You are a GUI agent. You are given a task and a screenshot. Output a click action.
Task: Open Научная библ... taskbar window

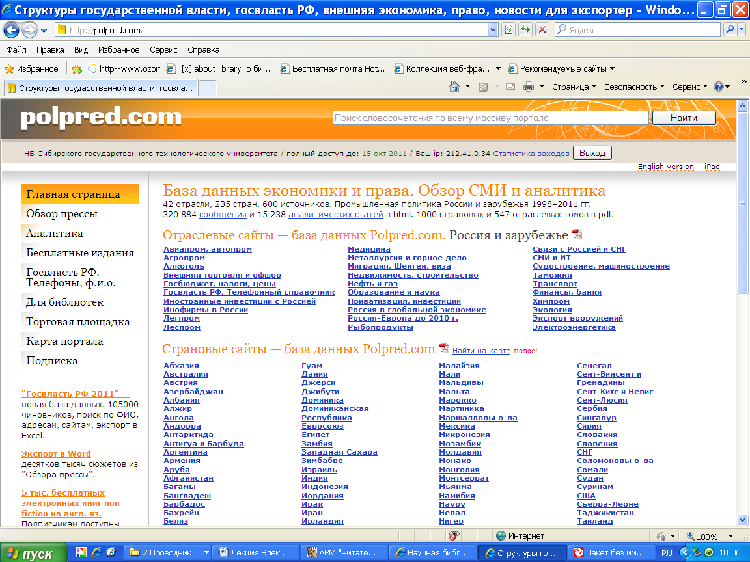pos(434,553)
